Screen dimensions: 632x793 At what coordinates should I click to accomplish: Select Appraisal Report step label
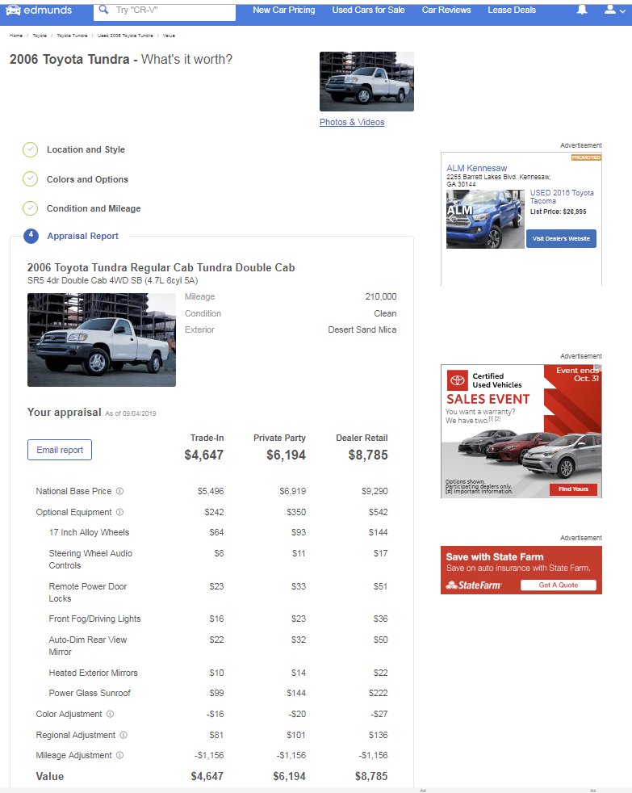[x=83, y=236]
